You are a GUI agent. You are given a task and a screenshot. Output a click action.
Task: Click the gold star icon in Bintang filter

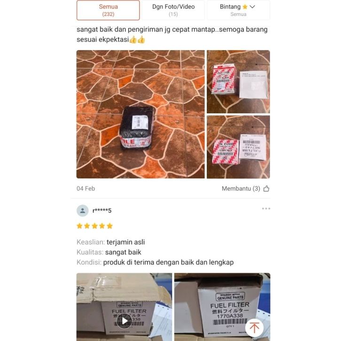pos(245,7)
